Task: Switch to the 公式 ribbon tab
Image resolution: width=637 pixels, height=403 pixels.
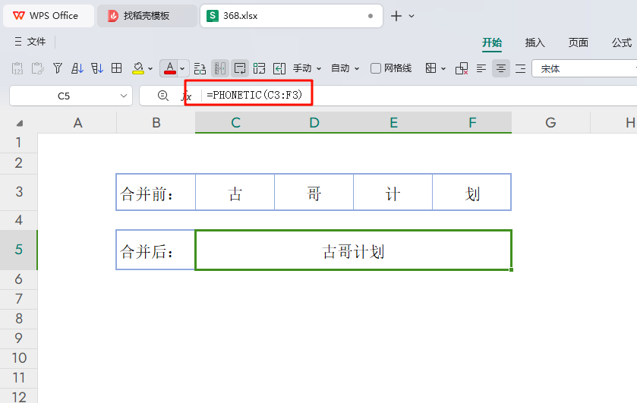Action: (622, 43)
